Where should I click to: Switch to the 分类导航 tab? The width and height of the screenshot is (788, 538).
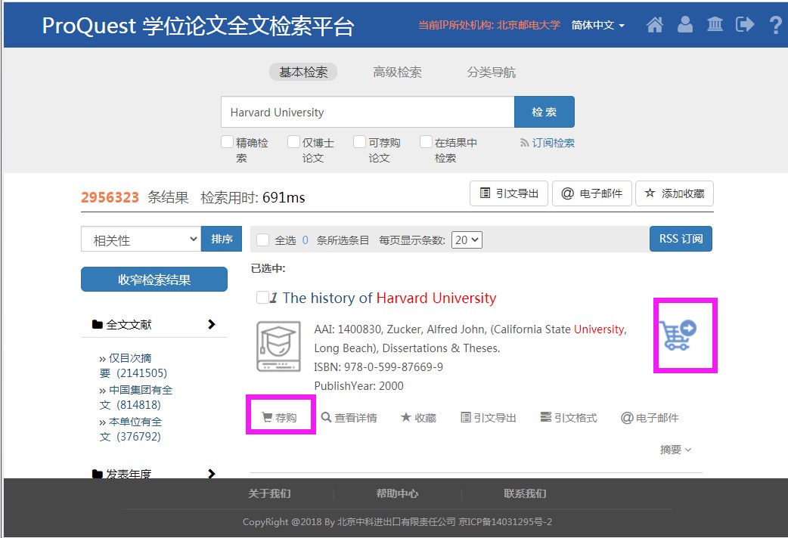491,72
